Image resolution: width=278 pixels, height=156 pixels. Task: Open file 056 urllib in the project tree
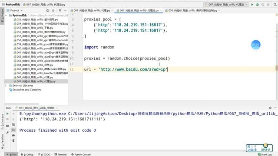pyautogui.click(x=40, y=32)
